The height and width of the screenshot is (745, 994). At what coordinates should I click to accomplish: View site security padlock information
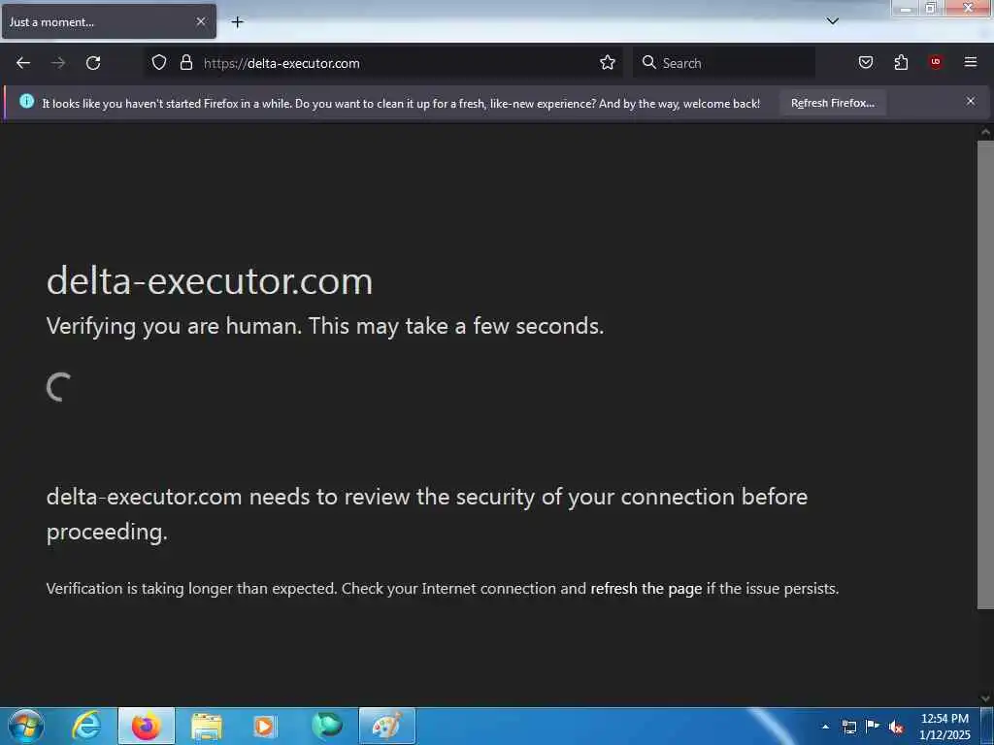coord(185,62)
